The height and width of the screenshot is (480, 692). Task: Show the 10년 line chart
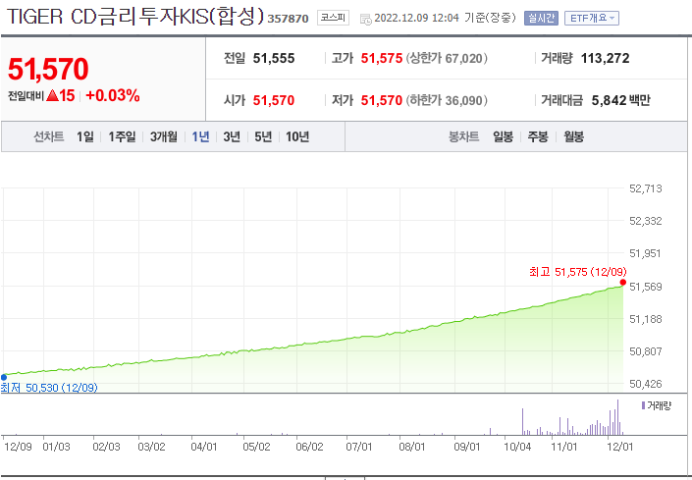tap(297, 136)
